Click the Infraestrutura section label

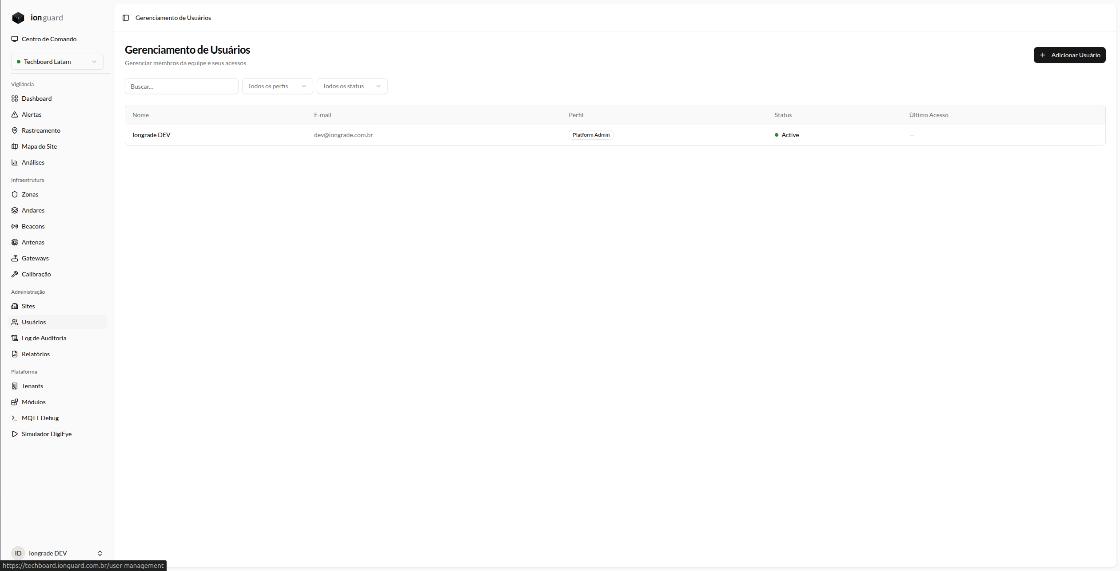click(28, 180)
